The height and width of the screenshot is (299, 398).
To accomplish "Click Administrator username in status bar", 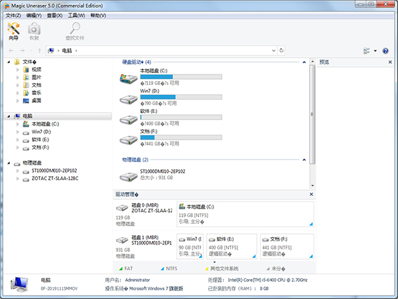I will point(137,280).
